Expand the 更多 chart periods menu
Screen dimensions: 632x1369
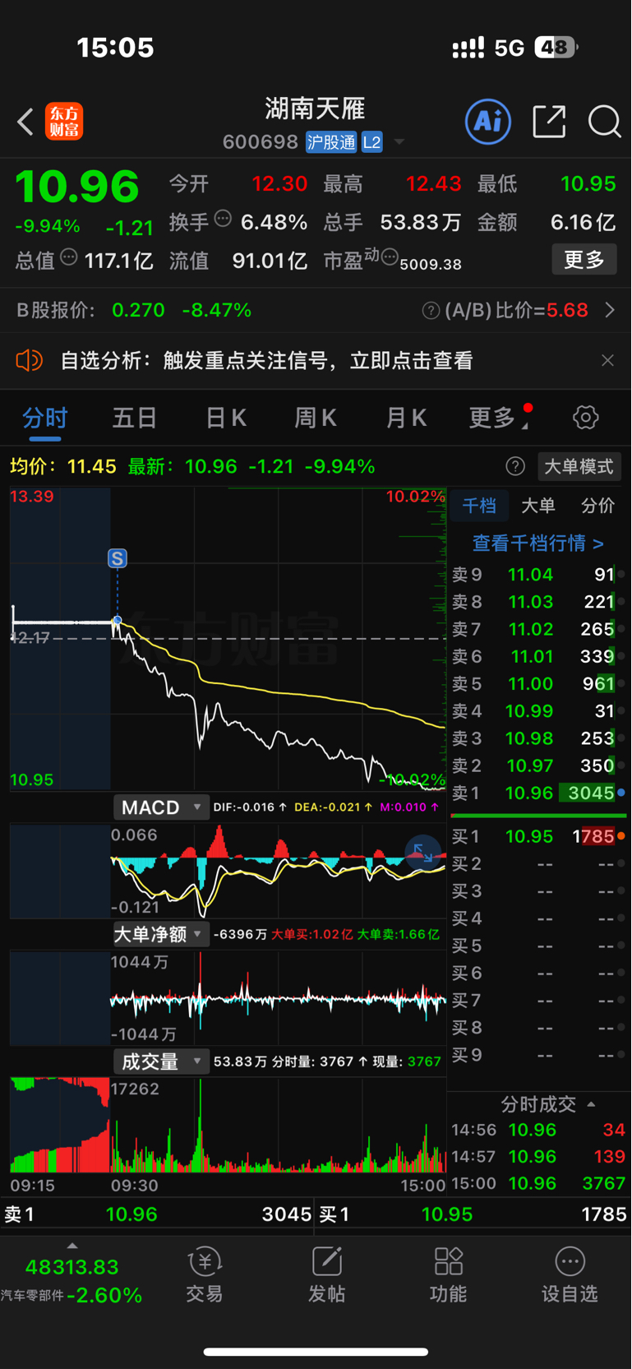pyautogui.click(x=499, y=417)
